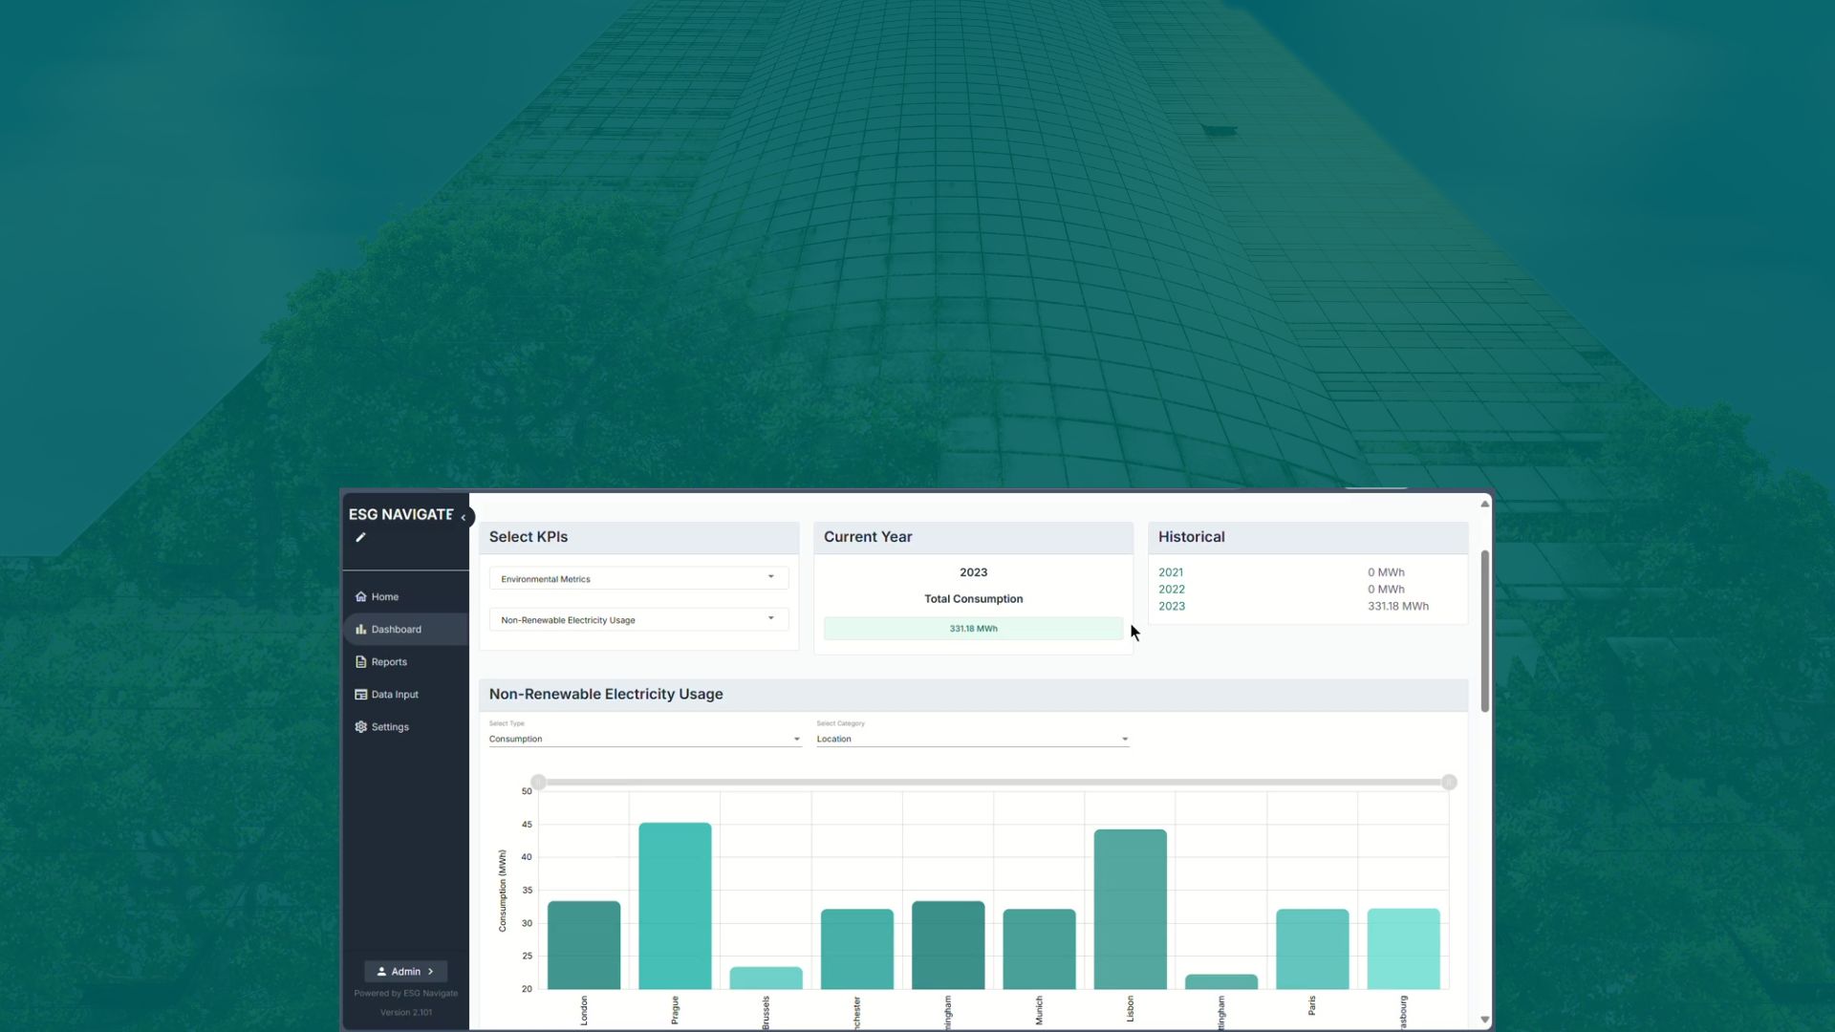The image size is (1835, 1032).
Task: Click the Dashboard bar-chart icon
Action: pos(360,629)
